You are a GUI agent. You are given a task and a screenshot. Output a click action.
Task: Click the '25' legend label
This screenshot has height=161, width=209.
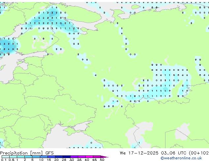[x=64, y=160]
